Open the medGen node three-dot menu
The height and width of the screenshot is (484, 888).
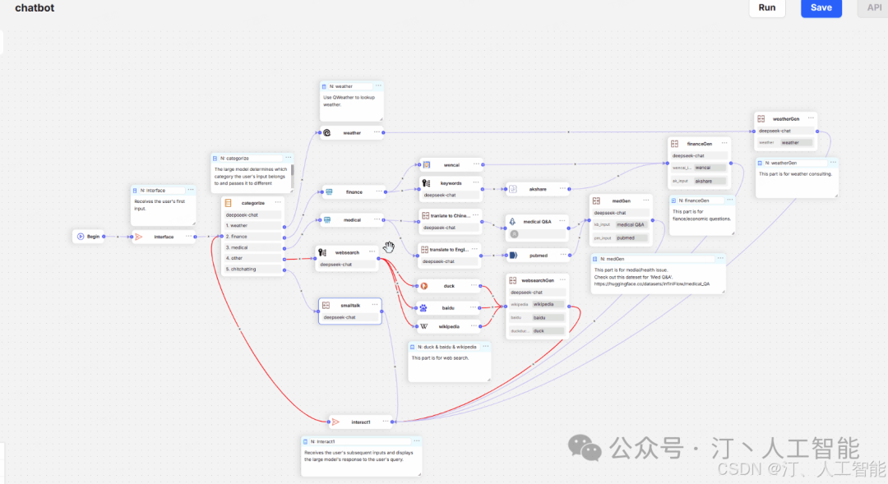point(645,200)
